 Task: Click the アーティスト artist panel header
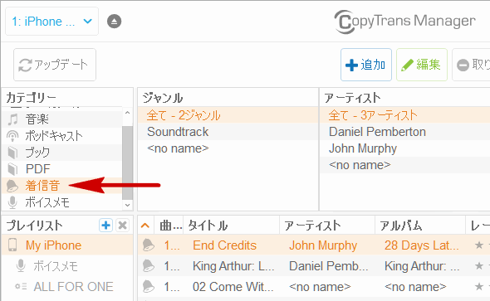(405, 98)
